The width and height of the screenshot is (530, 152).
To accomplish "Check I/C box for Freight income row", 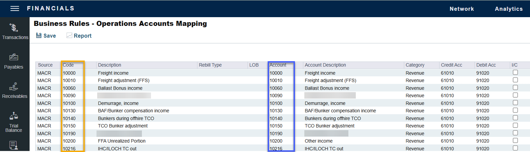I will click(515, 73).
